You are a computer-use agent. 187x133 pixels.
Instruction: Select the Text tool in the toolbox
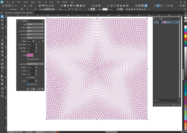click(x=2, y=48)
